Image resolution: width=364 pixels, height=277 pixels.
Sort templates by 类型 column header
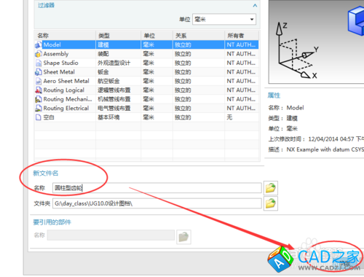[118, 36]
